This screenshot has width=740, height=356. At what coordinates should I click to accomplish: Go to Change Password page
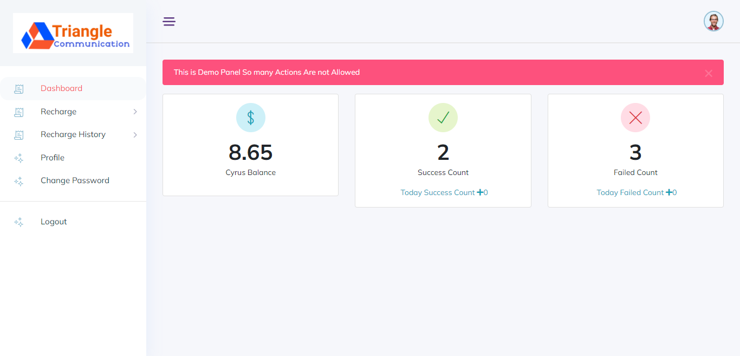click(x=75, y=180)
